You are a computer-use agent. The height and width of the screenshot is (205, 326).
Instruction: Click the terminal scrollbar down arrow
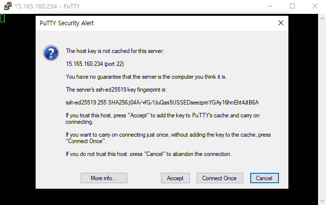point(322,201)
